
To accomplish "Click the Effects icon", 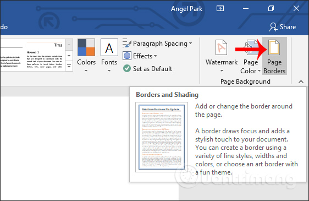I will (x=127, y=56).
